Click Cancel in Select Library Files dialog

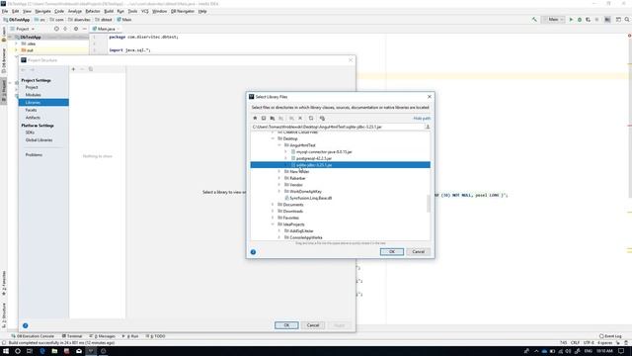(418, 251)
